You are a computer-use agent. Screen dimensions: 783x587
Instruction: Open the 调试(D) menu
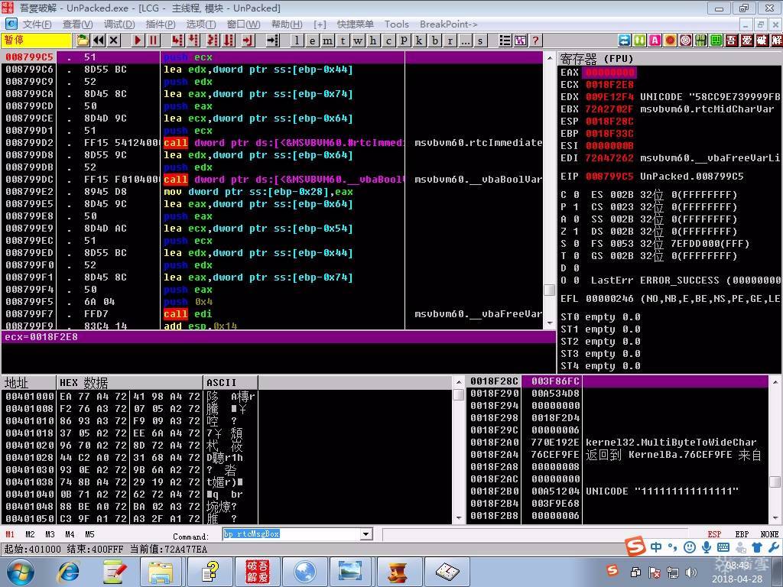click(119, 24)
